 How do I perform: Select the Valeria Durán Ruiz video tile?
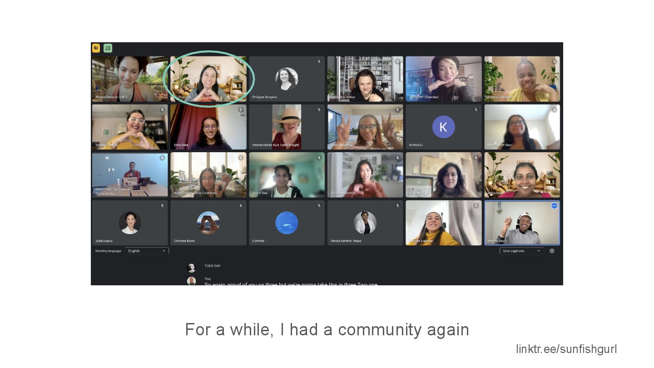(287, 127)
